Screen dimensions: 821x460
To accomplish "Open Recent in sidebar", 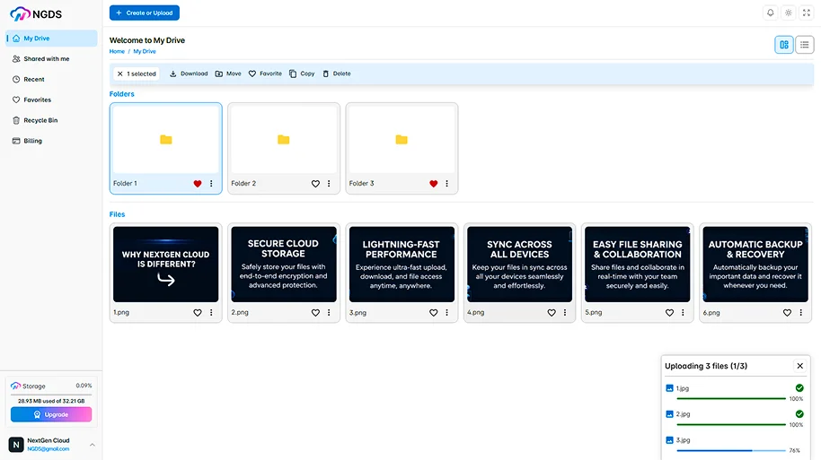I will pyautogui.click(x=51, y=79).
